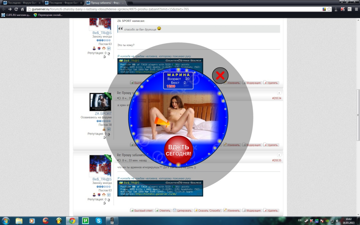360x225 pixels.
Task: Close the popup ad with red X
Action: 220,75
